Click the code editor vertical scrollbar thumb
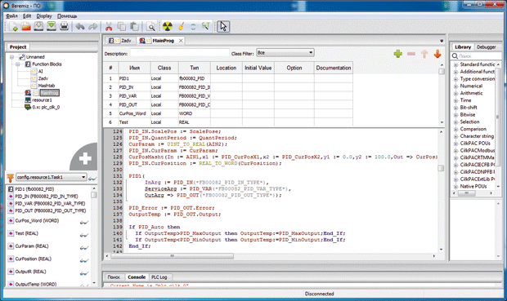Viewport: 507px width, 301px height. tap(441, 168)
